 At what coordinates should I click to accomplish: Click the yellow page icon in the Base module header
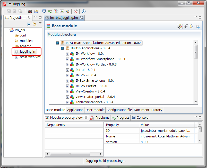191,26
